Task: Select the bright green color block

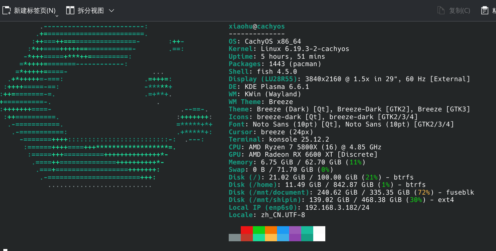Action: (259, 230)
